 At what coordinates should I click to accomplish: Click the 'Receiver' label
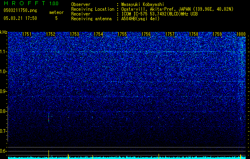pos(81,14)
